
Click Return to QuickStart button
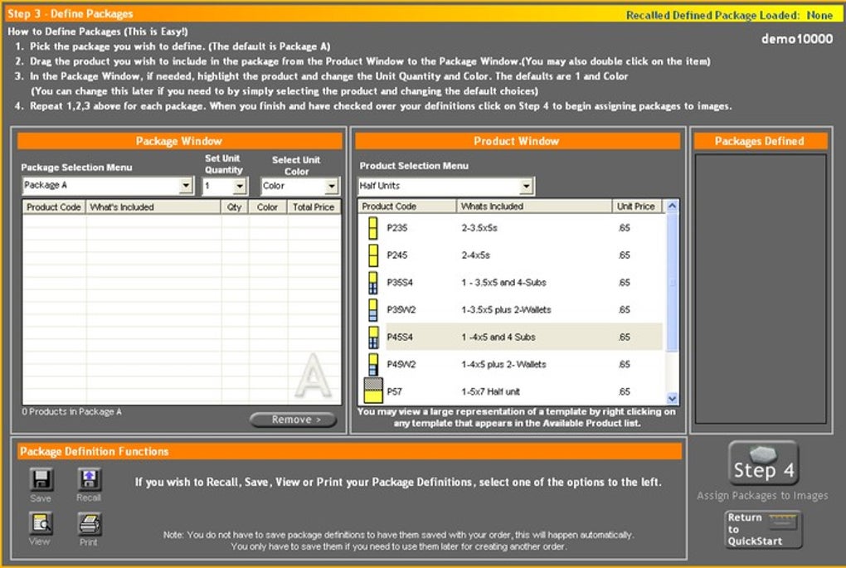pyautogui.click(x=763, y=529)
